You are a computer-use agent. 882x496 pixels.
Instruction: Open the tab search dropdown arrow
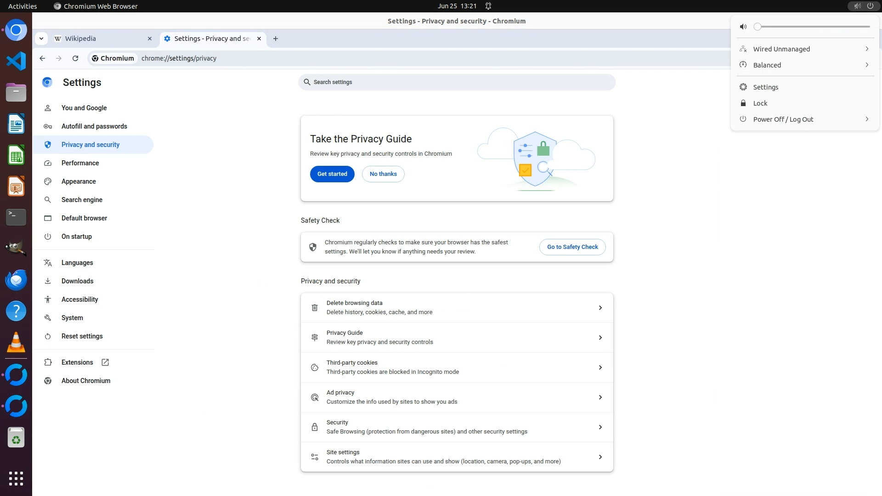(41, 39)
